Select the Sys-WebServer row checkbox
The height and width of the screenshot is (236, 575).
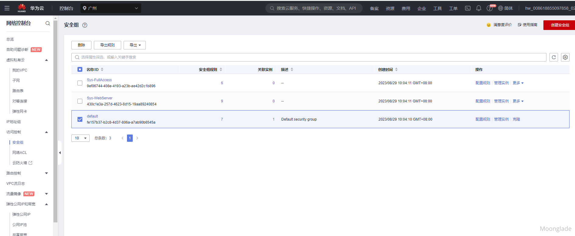tap(80, 101)
